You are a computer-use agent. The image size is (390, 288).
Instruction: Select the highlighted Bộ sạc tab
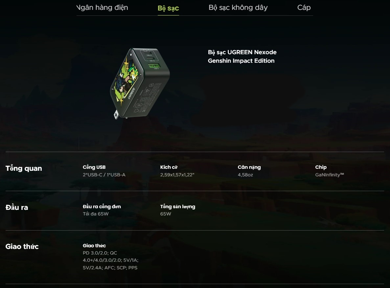tap(168, 8)
